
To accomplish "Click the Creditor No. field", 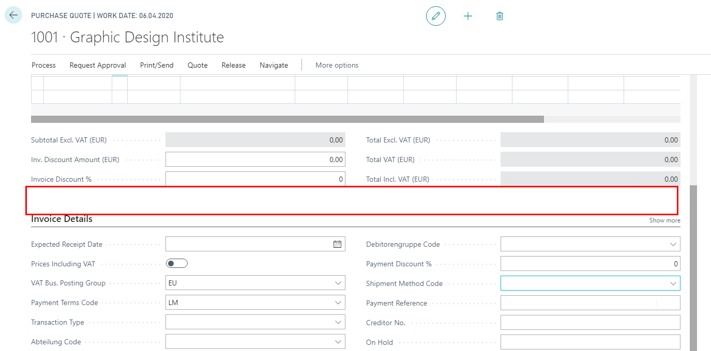I will pyautogui.click(x=590, y=323).
